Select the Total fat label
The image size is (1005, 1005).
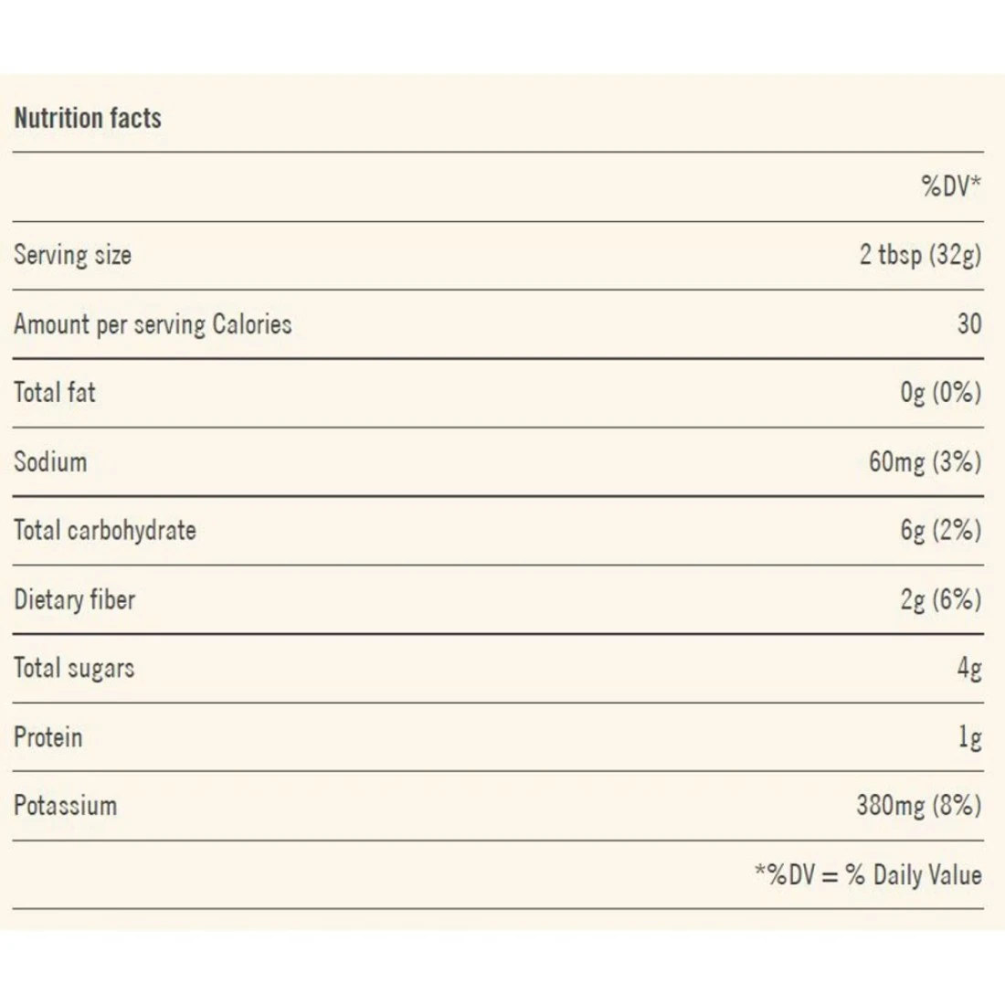pyautogui.click(x=55, y=393)
